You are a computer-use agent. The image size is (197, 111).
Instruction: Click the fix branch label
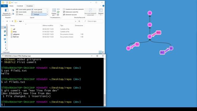tap(137, 44)
